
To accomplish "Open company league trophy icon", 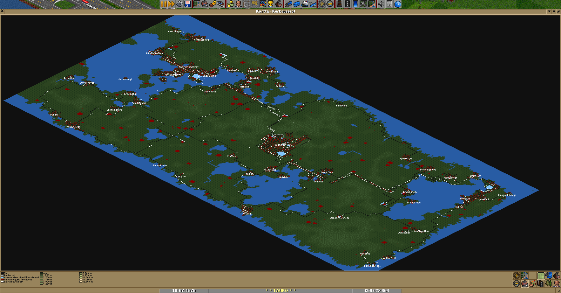I will coord(271,4).
